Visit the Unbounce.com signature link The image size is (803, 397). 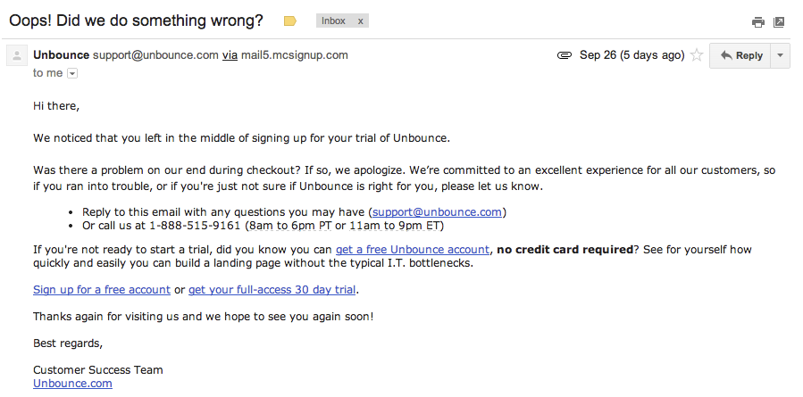coord(72,384)
